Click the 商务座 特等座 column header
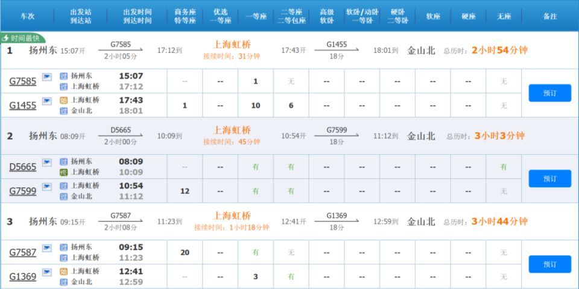Screen dimensions: 579x289 point(185,16)
